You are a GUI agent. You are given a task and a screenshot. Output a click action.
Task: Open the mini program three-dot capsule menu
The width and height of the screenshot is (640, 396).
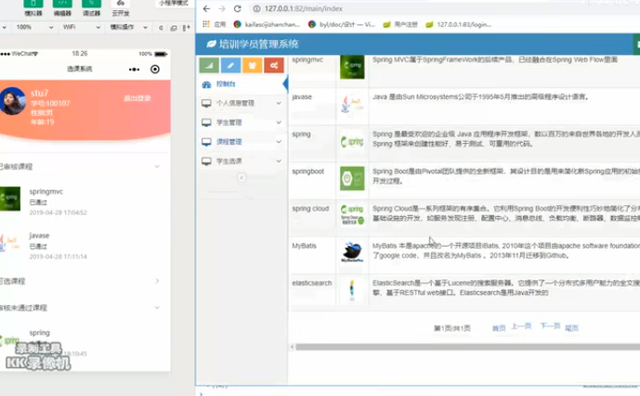[x=134, y=70]
